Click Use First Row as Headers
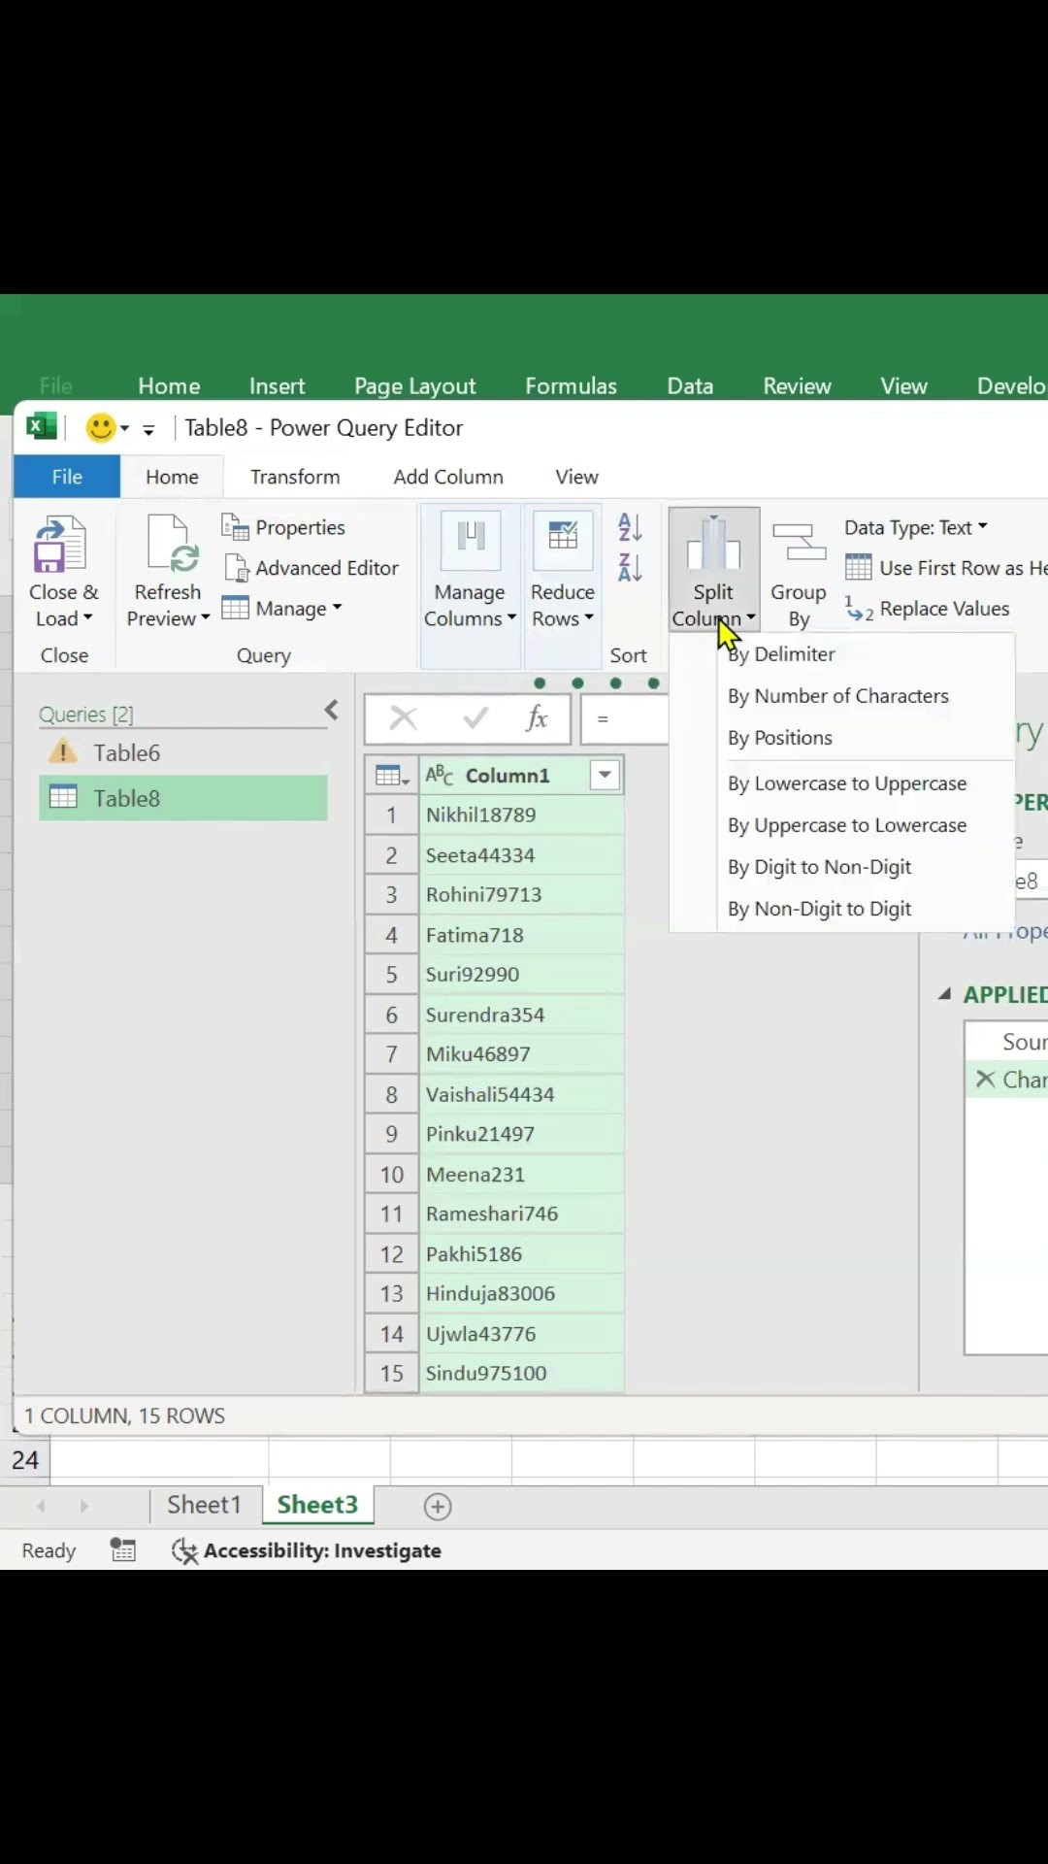 [x=946, y=568]
